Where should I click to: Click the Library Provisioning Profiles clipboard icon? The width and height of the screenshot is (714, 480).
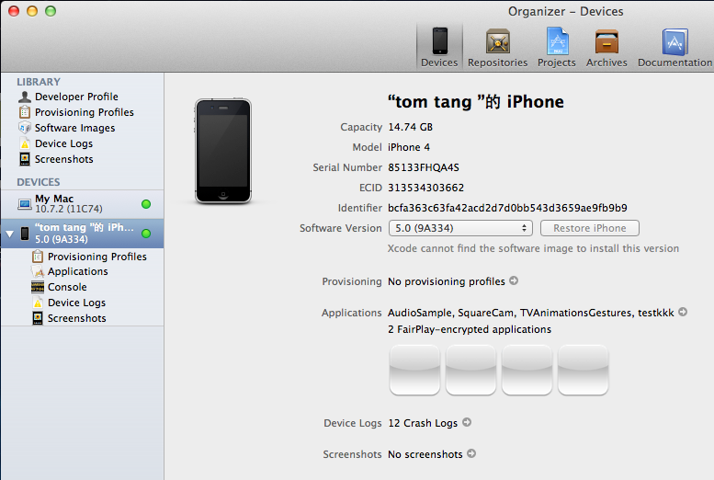[25, 112]
